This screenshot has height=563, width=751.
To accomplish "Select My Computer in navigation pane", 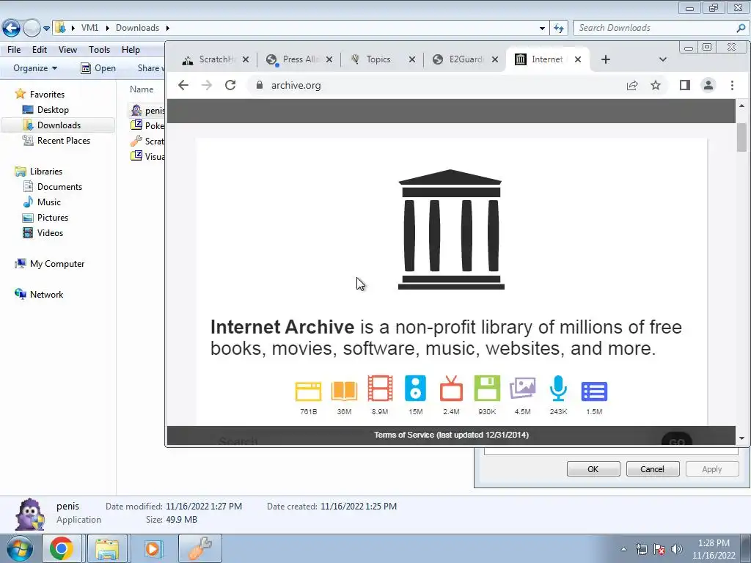I will (57, 264).
